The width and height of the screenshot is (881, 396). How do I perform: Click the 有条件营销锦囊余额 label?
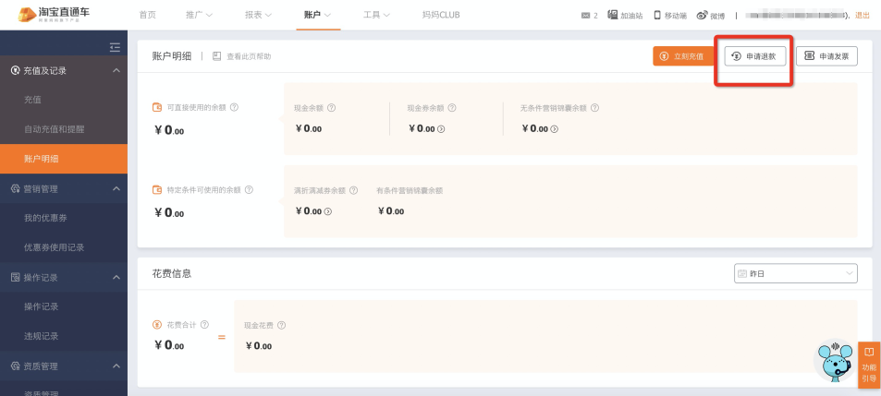[410, 191]
